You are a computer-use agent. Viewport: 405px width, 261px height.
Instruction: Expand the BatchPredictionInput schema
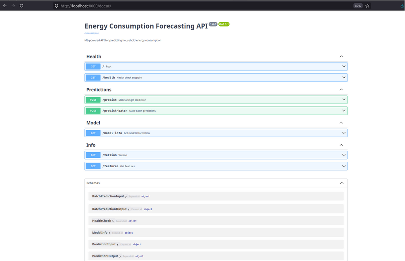(x=109, y=196)
